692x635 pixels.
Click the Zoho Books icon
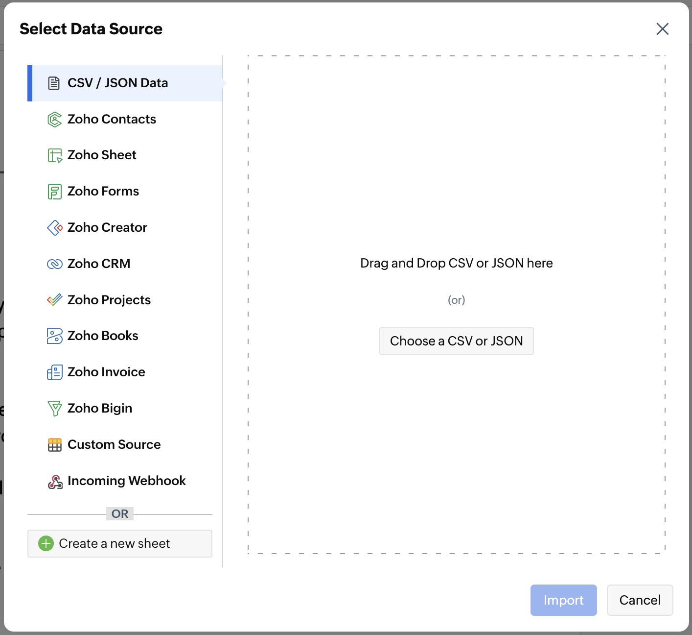coord(54,336)
